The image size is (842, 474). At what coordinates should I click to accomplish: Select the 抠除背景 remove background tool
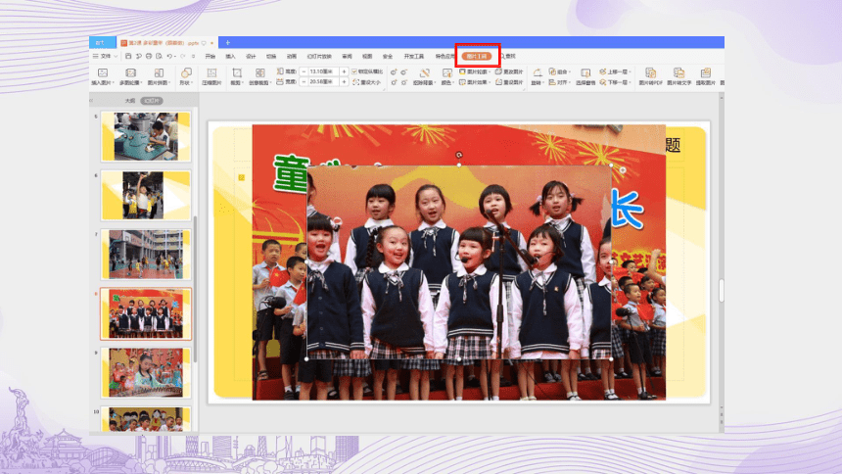point(424,76)
